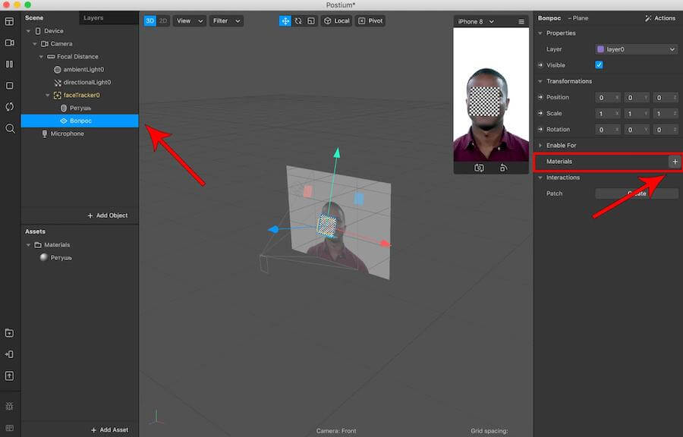The image size is (683, 437).
Task: Open the simulator hamburger menu
Action: [x=521, y=21]
